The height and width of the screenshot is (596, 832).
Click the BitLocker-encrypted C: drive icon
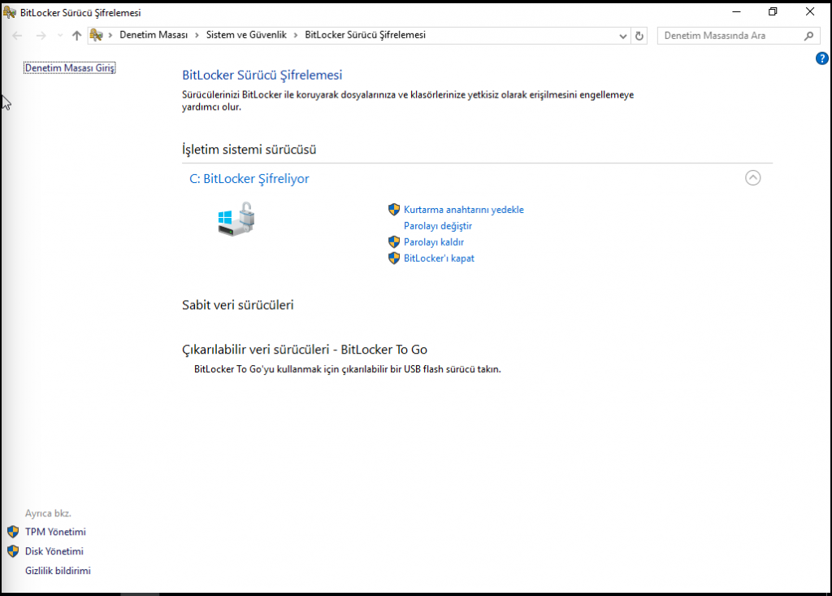pos(236,220)
